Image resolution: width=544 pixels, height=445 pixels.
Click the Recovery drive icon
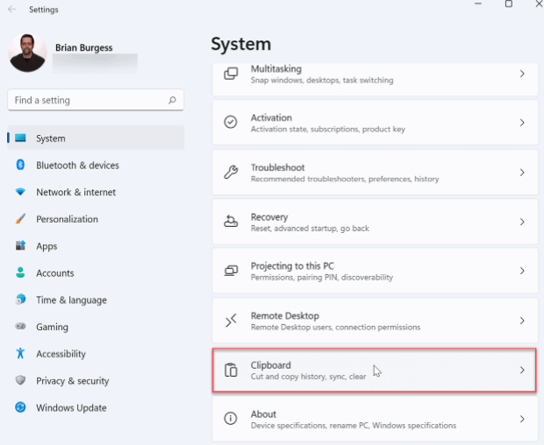(x=231, y=222)
